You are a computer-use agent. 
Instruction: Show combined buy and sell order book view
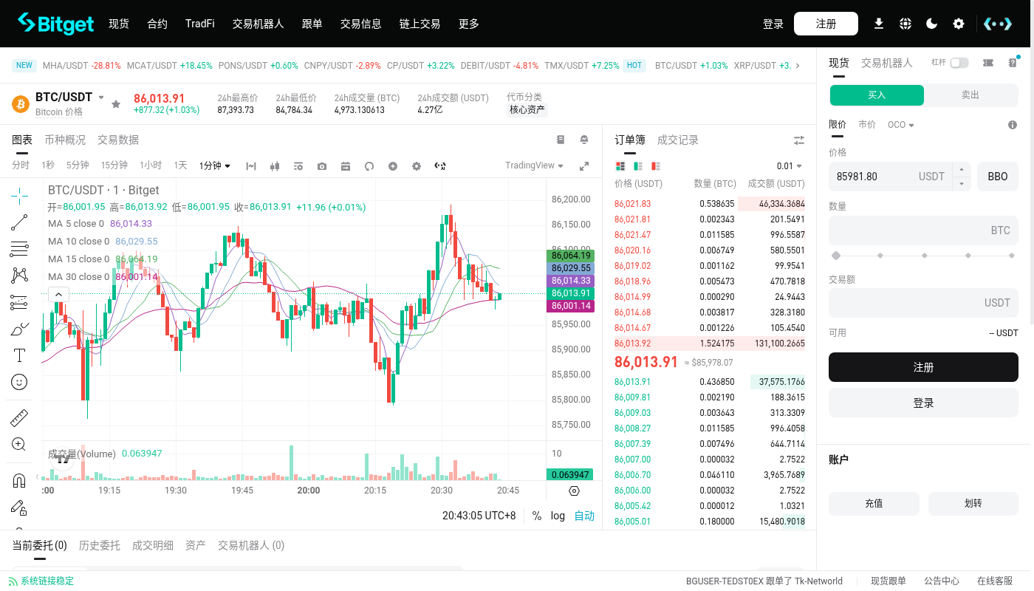click(620, 166)
